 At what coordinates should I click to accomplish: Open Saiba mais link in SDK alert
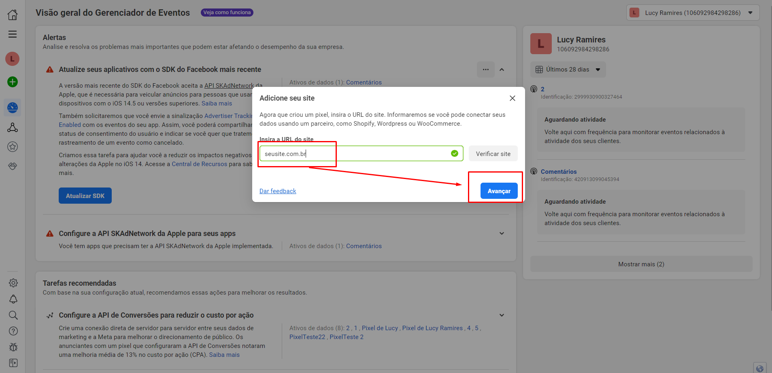(217, 103)
